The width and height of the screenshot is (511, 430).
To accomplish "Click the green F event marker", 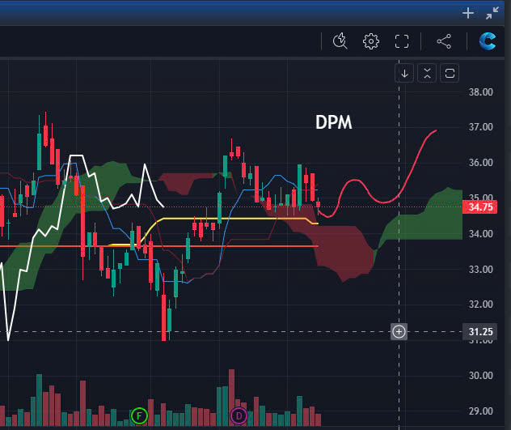I will click(x=139, y=416).
